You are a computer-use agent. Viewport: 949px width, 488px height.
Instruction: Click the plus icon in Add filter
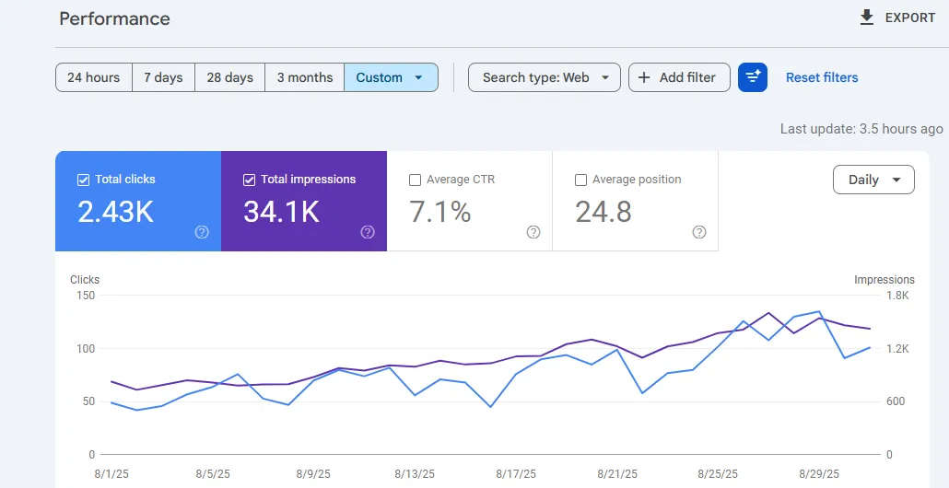644,77
